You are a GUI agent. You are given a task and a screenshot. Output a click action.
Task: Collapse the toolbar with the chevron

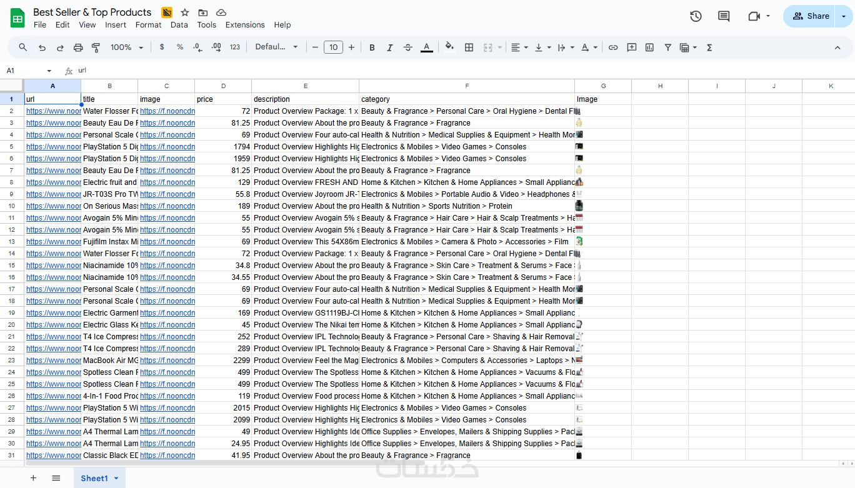[x=837, y=47]
